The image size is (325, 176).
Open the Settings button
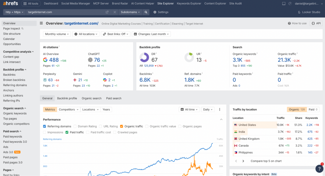point(161,12)
